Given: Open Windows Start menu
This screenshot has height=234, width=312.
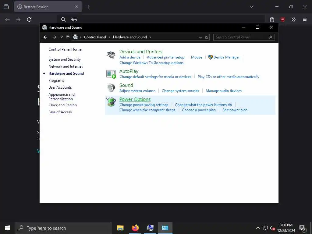Looking at the screenshot, I should pyautogui.click(x=7, y=228).
